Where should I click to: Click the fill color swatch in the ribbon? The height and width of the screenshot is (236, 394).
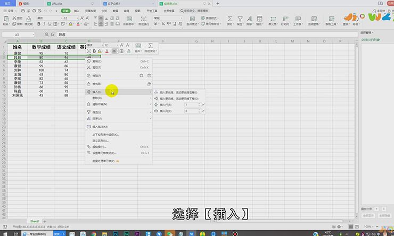coord(71,24)
